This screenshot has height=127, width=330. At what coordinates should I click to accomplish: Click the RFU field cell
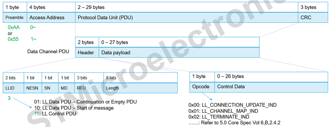pos(89,88)
